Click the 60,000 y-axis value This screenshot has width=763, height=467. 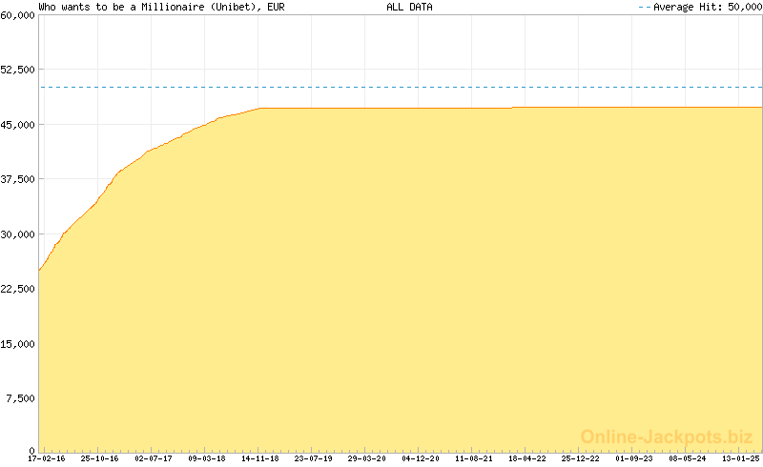18,15
